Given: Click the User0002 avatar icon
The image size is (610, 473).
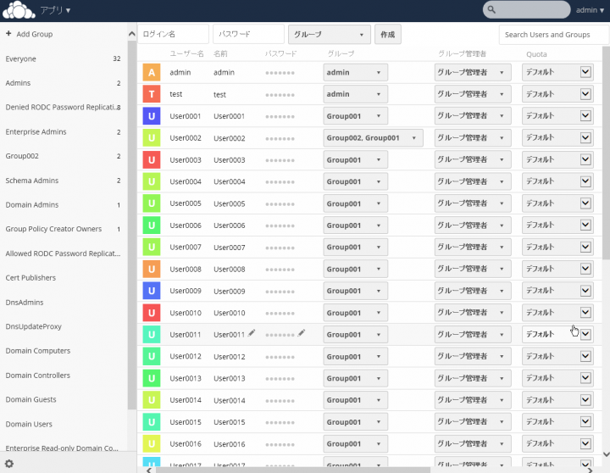Looking at the screenshot, I should tap(152, 138).
